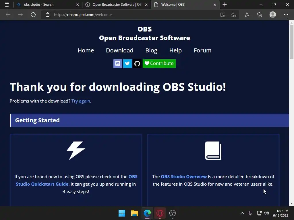Open the Favorites list

pyautogui.click(x=247, y=15)
